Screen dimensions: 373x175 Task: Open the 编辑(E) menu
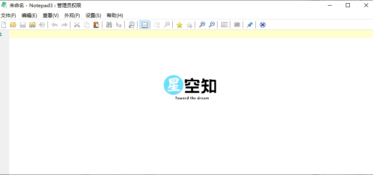pyautogui.click(x=29, y=16)
